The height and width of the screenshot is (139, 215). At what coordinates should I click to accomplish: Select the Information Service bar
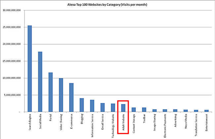pyautogui.click(x=92, y=106)
